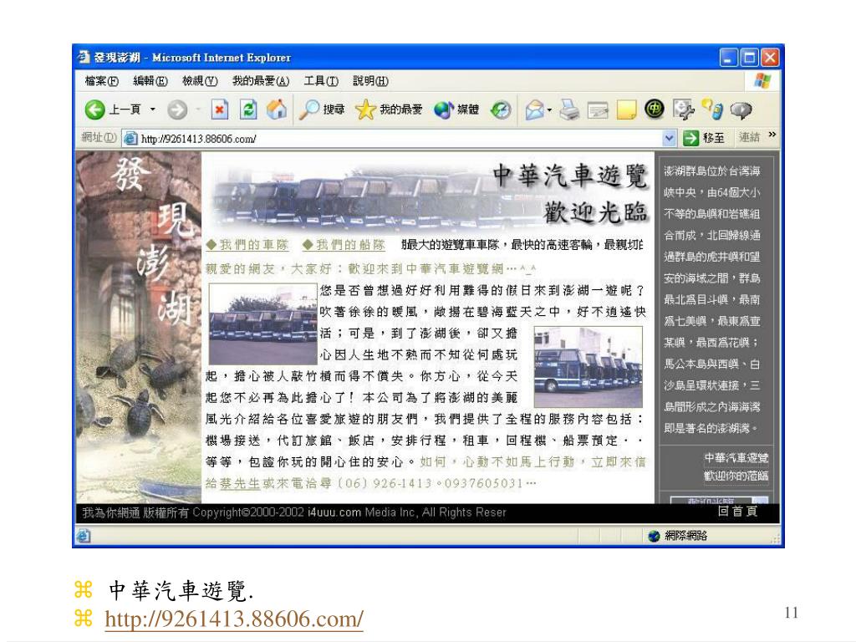
Task: Click the right bus fleet photo
Action: pyautogui.click(x=588, y=367)
